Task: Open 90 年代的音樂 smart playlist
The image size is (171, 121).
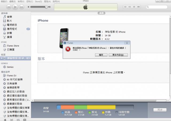Action: (x=15, y=80)
